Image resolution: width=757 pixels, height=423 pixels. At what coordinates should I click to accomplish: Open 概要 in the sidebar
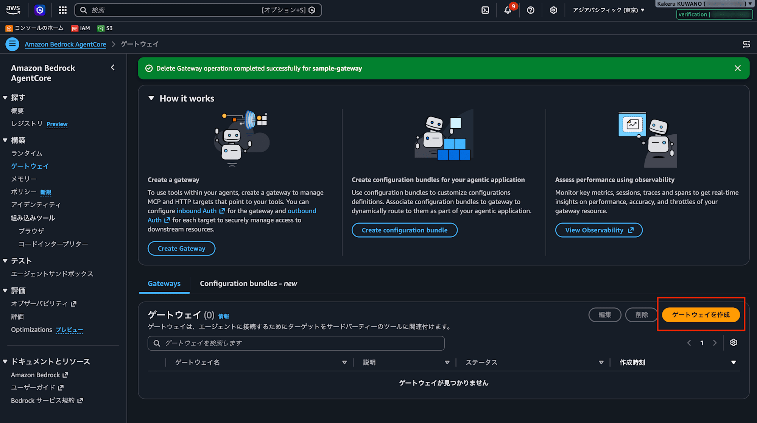17,111
